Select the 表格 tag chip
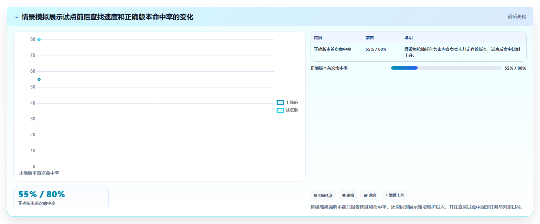This screenshot has width=540, height=224. click(348, 195)
